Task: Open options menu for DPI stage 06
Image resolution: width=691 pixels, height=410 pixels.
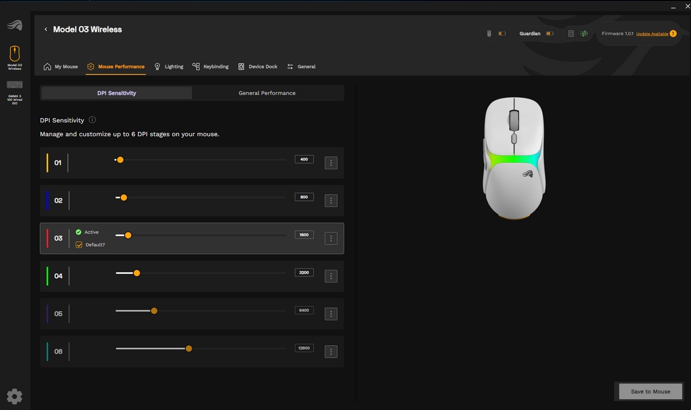Action: tap(331, 352)
